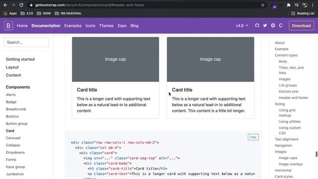Open Carousel component page
Screen dimensions: 318x179
coord(13,138)
